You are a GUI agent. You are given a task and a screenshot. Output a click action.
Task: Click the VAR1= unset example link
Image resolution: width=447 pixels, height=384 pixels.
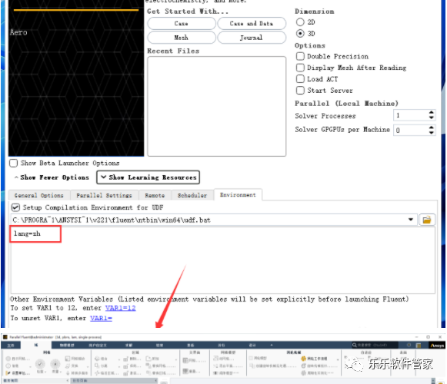coord(102,318)
